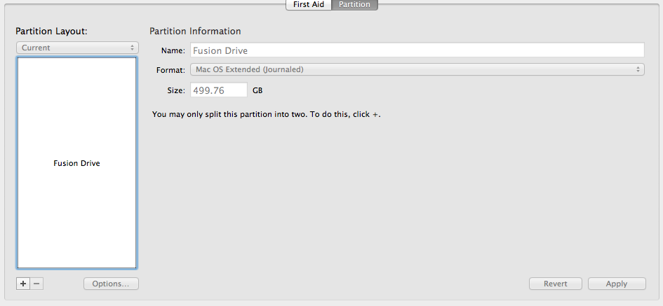Click the GB unit label
663x306 pixels.
[257, 90]
